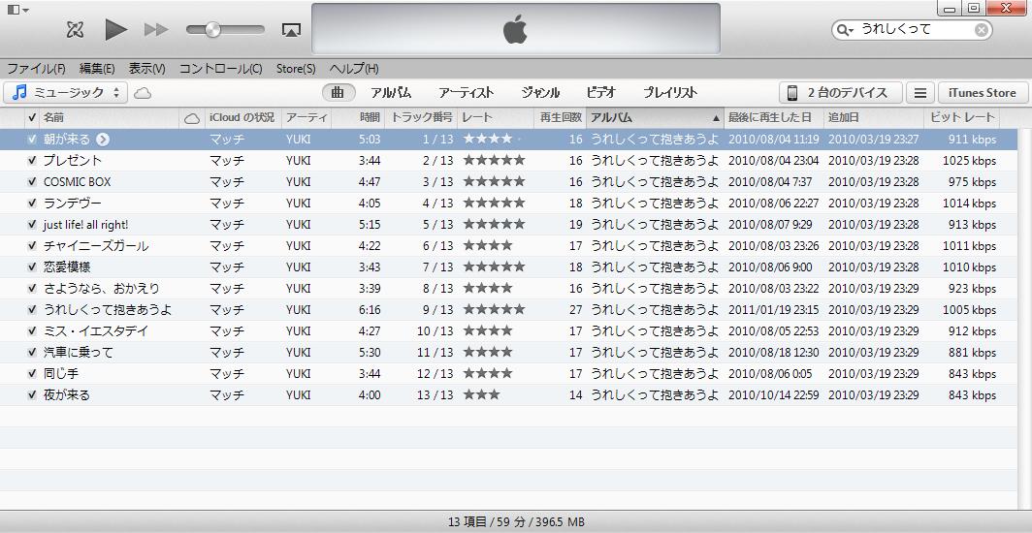Sort by the トラック番号 column header
The image size is (1032, 533).
click(x=421, y=117)
